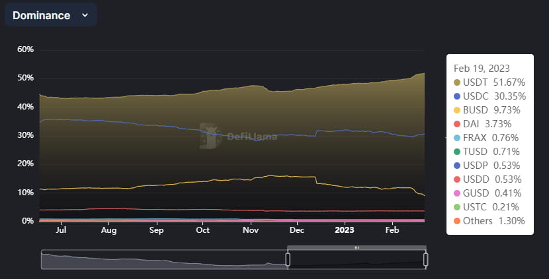
Task: Click the USDD red legend dot
Action: 456,179
